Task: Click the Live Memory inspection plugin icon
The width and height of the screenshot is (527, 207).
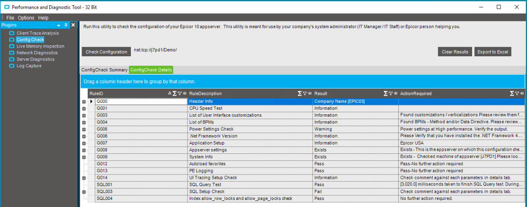Action: [12, 46]
